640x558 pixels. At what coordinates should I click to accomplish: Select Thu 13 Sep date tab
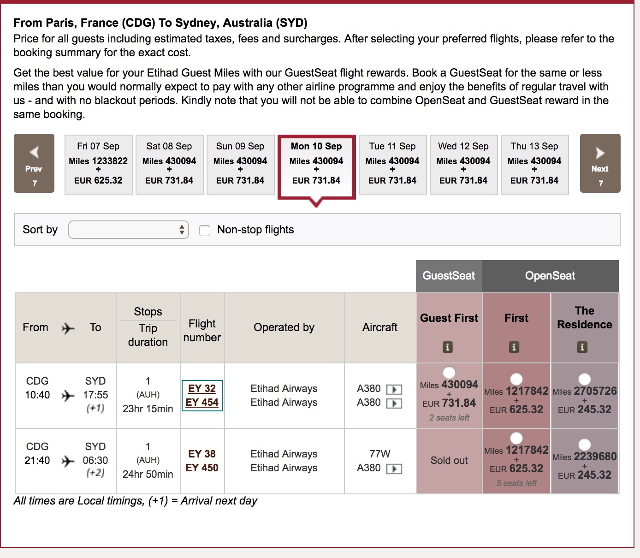(x=534, y=164)
